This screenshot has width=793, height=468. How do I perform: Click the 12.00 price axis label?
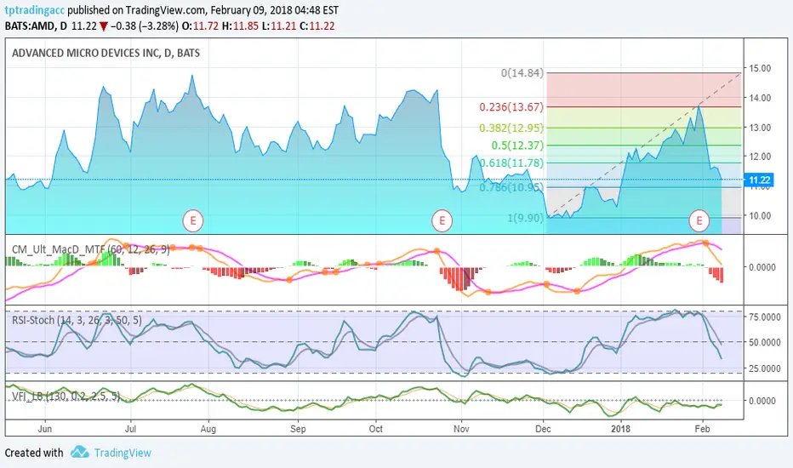(x=760, y=157)
